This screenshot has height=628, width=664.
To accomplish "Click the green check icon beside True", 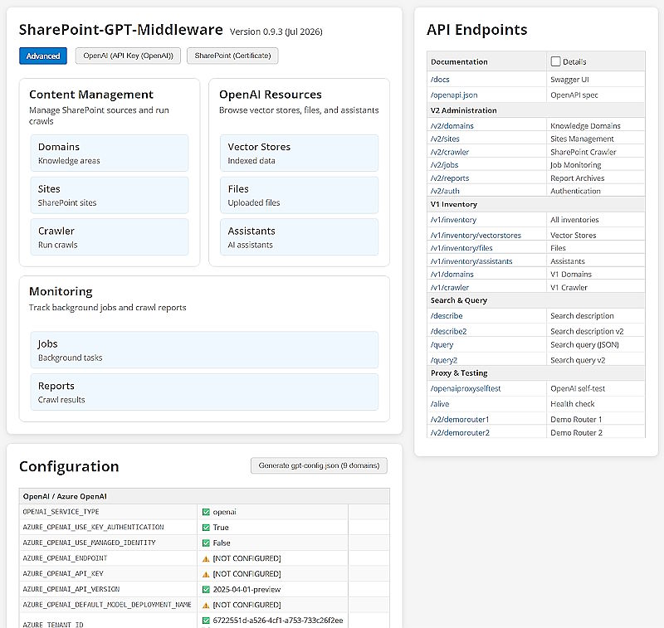I will pyautogui.click(x=206, y=528).
